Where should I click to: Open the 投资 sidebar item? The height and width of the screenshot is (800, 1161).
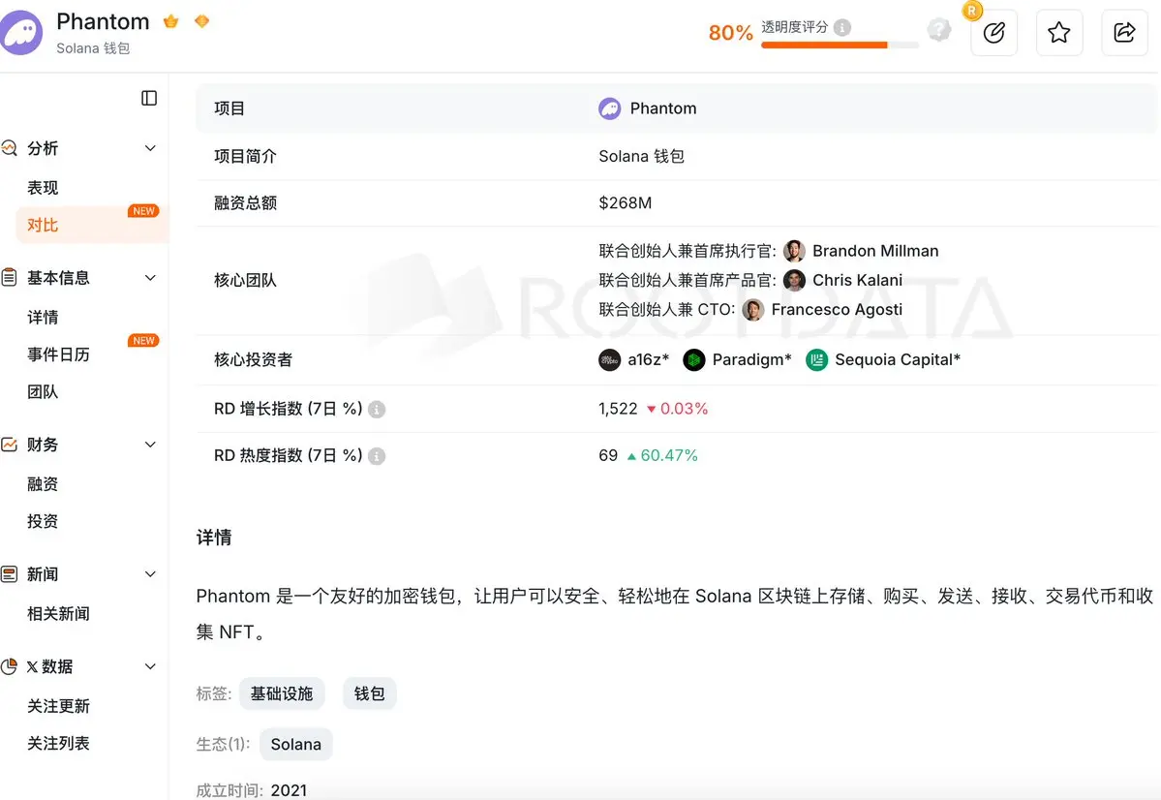click(43, 521)
